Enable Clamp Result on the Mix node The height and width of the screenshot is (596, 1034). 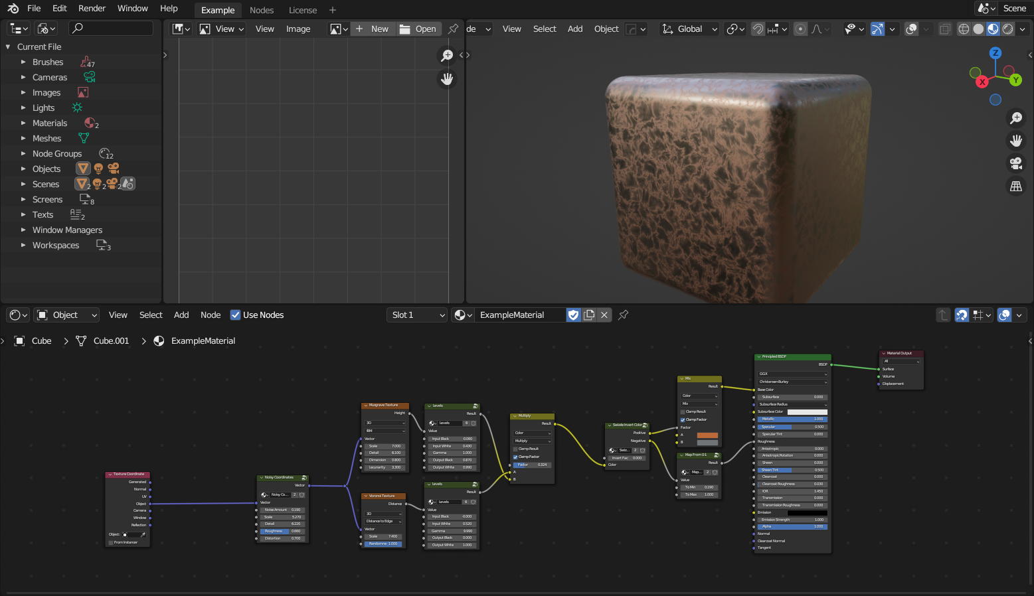[x=683, y=411]
